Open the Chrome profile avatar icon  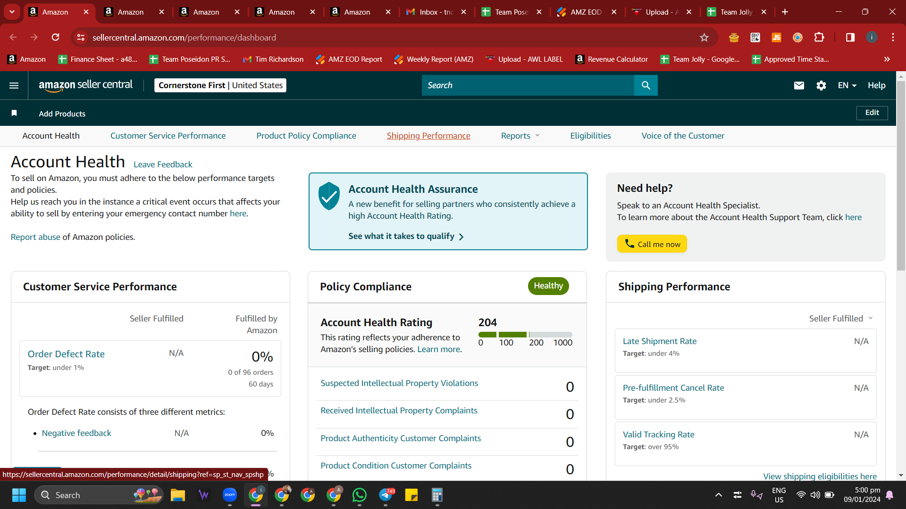click(x=872, y=37)
